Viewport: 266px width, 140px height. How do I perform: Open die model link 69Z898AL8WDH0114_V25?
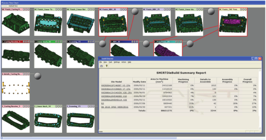click(114, 100)
